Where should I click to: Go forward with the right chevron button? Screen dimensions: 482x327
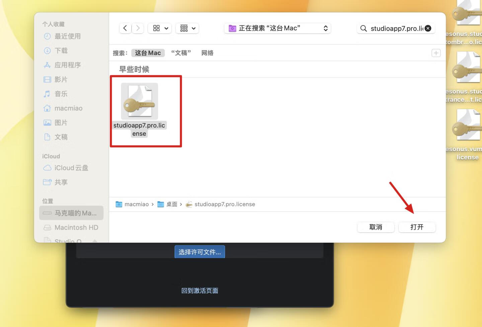(x=138, y=28)
